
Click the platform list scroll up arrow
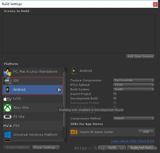[64, 69]
